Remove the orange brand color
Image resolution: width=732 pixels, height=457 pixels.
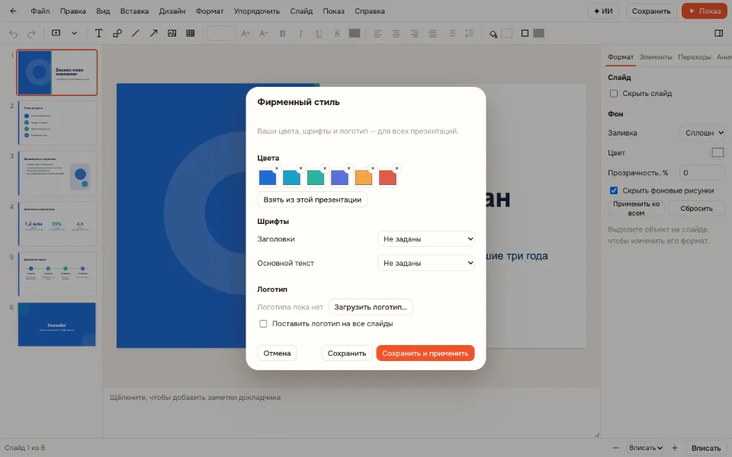point(373,168)
